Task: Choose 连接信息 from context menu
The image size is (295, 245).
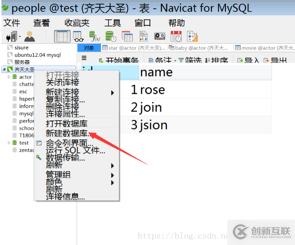Action: [77, 197]
